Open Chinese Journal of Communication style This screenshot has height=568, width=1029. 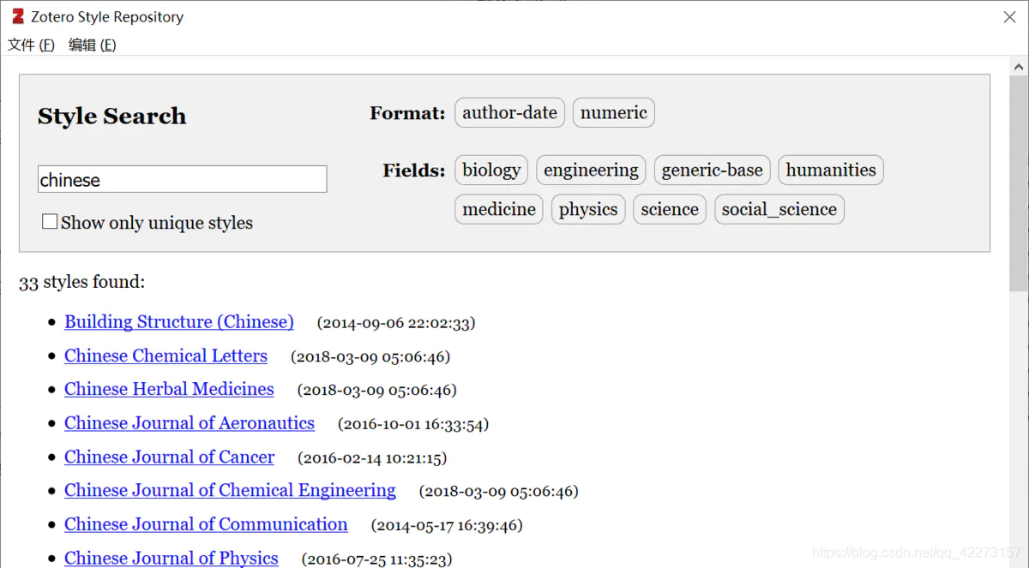tap(206, 524)
